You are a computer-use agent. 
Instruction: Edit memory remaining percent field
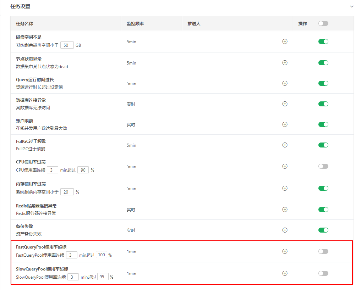click(x=67, y=192)
